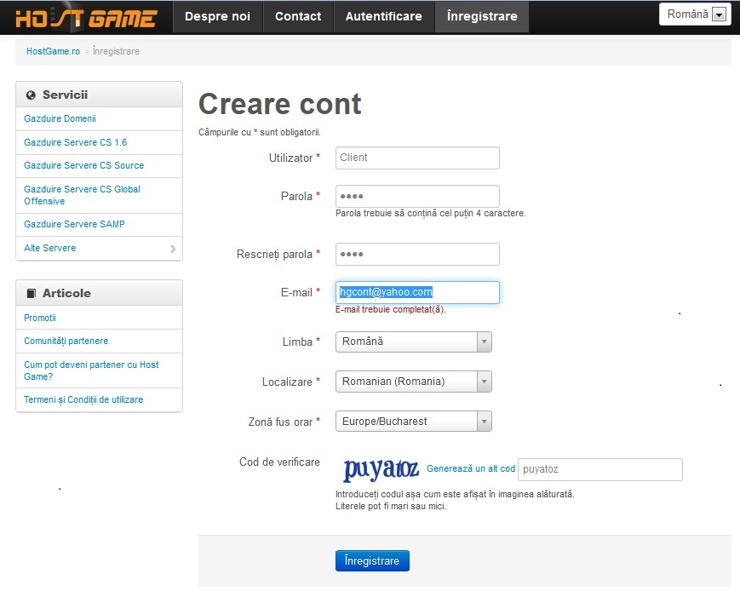Open Gazduire Servere CS Global Offensive
This screenshot has height=597, width=740.
pyautogui.click(x=82, y=195)
